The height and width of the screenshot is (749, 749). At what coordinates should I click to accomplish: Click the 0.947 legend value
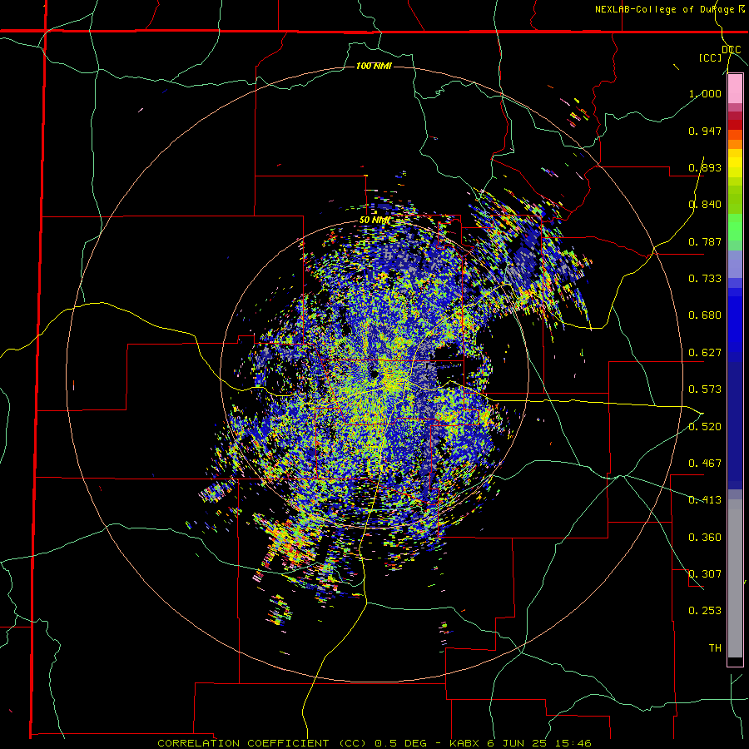(x=705, y=131)
